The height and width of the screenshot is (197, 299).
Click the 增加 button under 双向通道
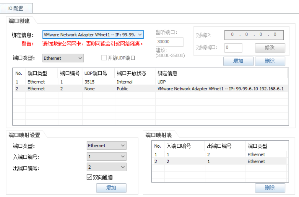tap(111, 188)
